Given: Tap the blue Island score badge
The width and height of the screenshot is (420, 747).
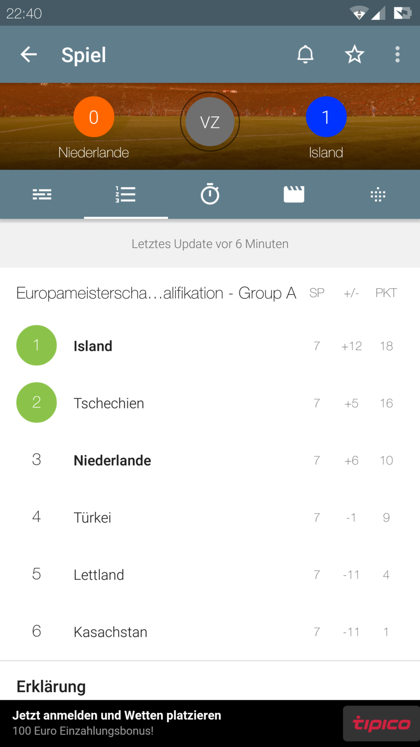Looking at the screenshot, I should click(x=326, y=117).
